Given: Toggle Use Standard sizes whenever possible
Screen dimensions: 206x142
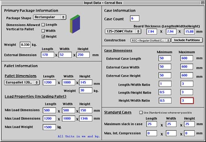Looking at the screenshot, I should [141, 112].
